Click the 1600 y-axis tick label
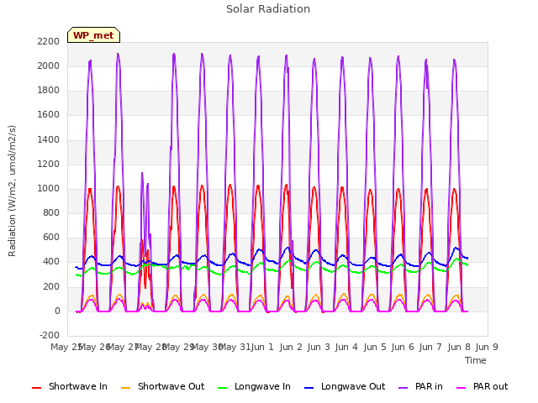The height and width of the screenshot is (403, 538). click(49, 114)
